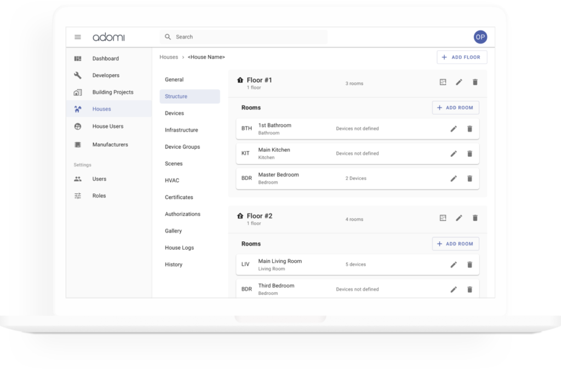Open Developers in the sidebar
Viewport: 561px width, 369px height.
(109, 75)
